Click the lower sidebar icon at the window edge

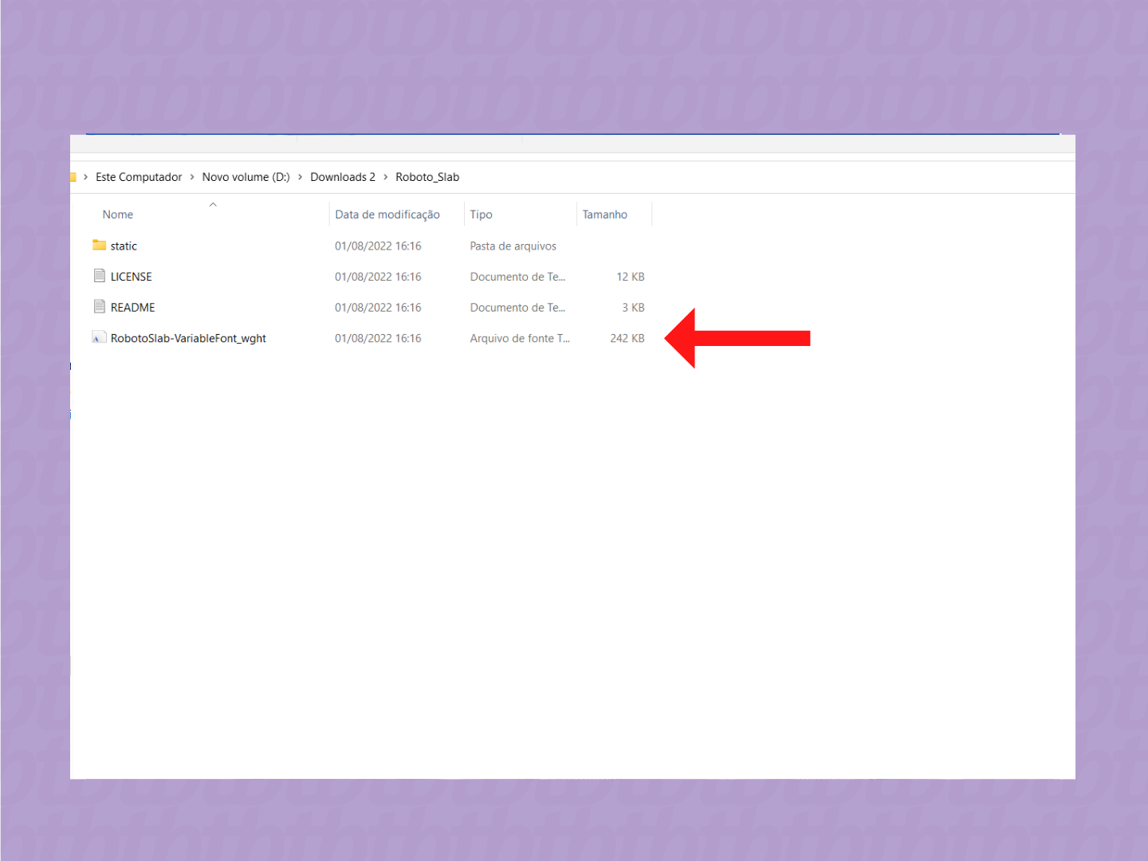pos(70,414)
